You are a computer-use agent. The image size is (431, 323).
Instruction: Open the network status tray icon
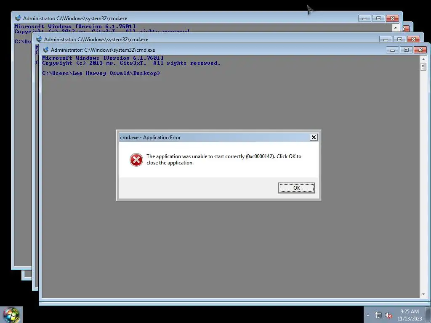(378, 315)
